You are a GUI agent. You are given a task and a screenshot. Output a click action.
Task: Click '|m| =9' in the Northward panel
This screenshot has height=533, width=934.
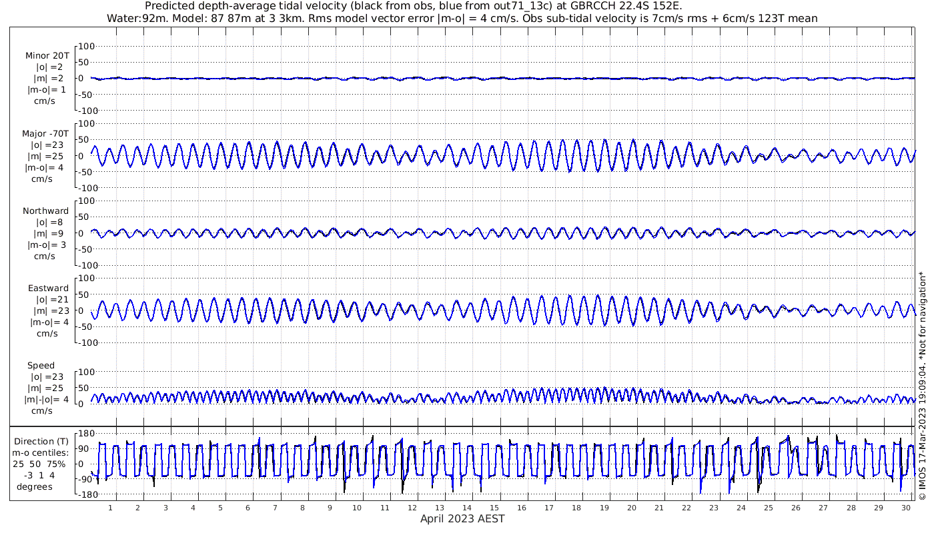pyautogui.click(x=48, y=233)
